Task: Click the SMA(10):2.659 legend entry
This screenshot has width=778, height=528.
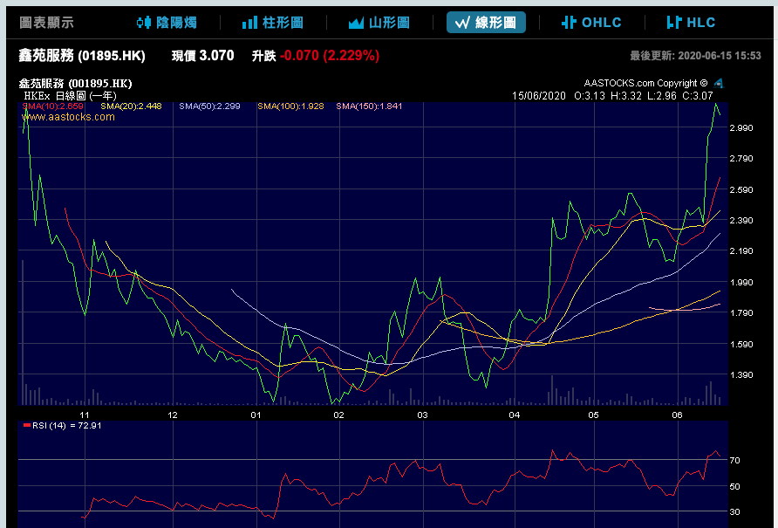Action: (53, 106)
